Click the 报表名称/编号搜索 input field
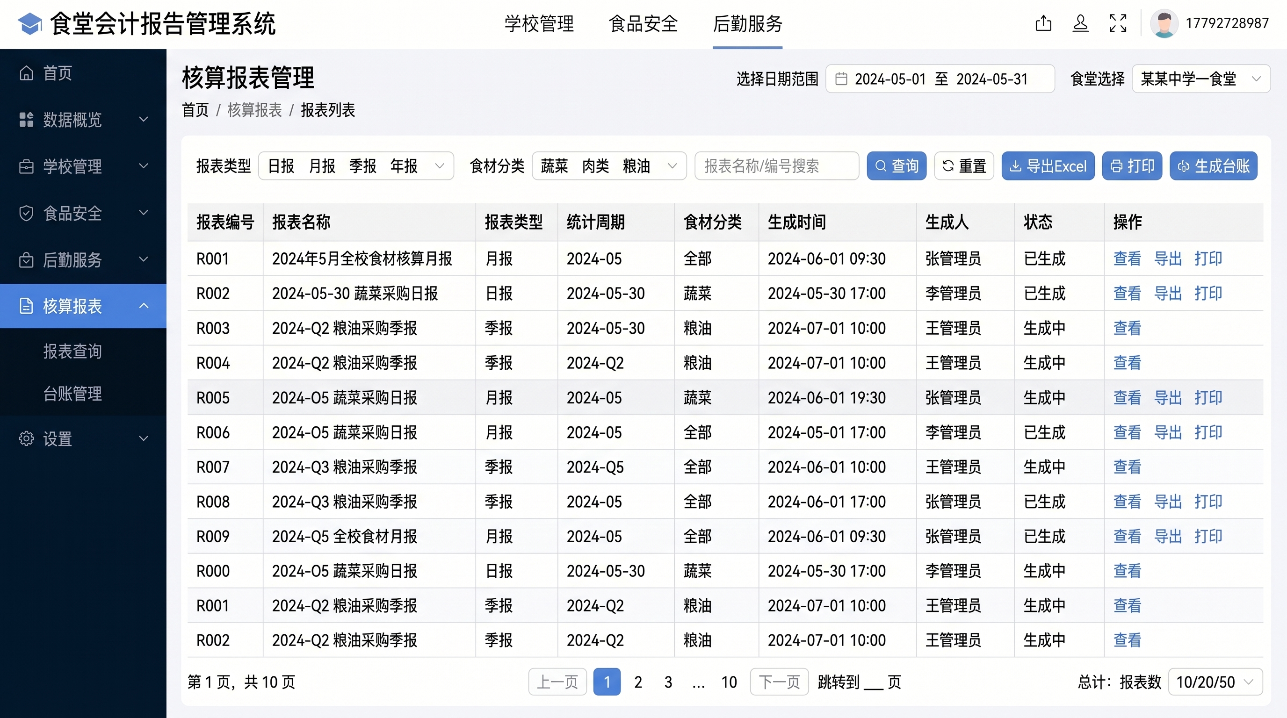The height and width of the screenshot is (718, 1287). 776,166
